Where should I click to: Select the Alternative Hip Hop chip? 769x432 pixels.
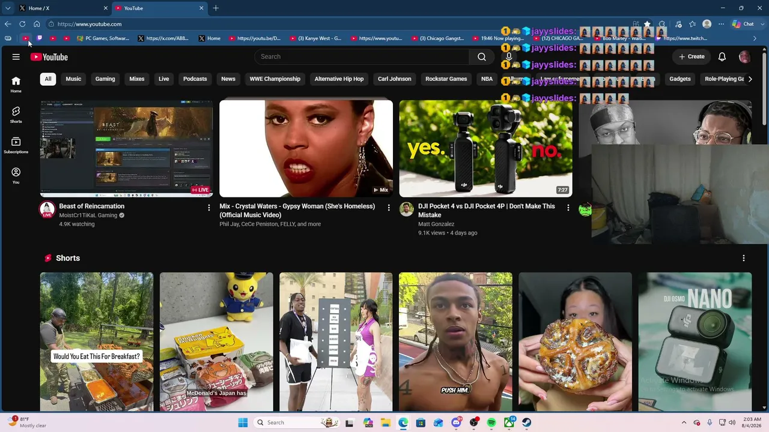pos(339,79)
